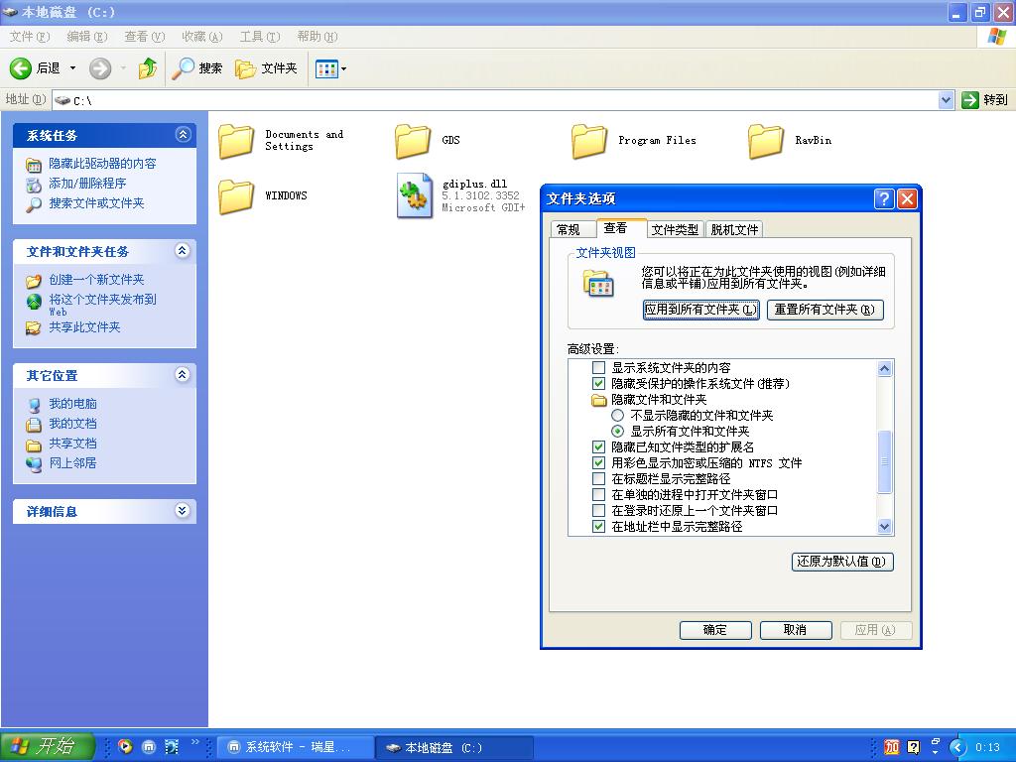
Task: Click the Go arrow next to address bar
Action: click(x=970, y=100)
